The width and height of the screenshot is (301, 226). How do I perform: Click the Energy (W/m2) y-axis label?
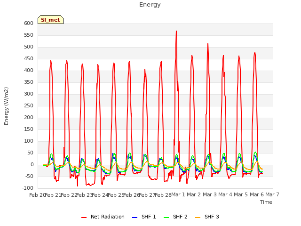point(6,106)
